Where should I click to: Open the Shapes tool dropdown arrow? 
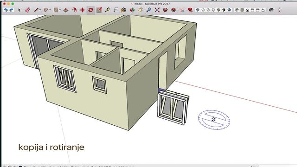click(60, 10)
